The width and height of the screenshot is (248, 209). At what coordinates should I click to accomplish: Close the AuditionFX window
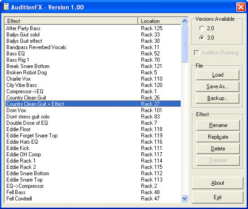point(241,7)
